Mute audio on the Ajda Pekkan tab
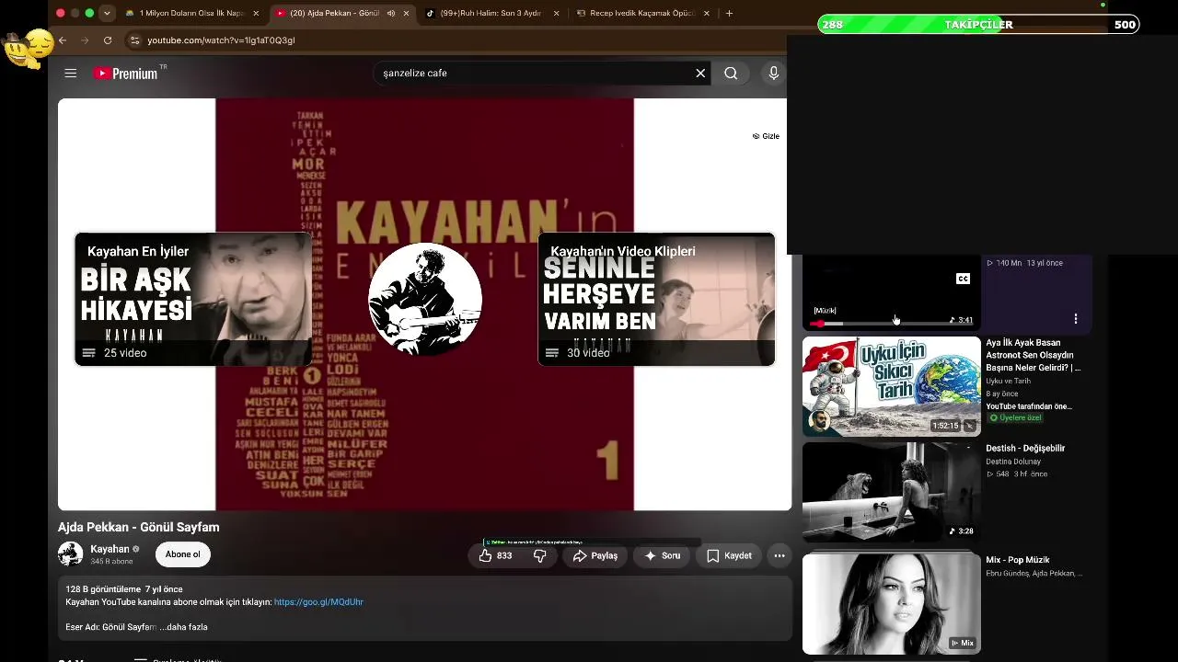Image resolution: width=1178 pixels, height=662 pixels. [x=391, y=13]
